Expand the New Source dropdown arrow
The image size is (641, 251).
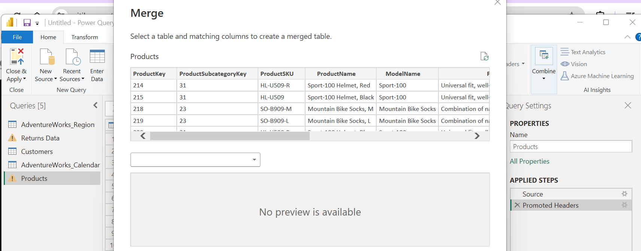pos(55,79)
